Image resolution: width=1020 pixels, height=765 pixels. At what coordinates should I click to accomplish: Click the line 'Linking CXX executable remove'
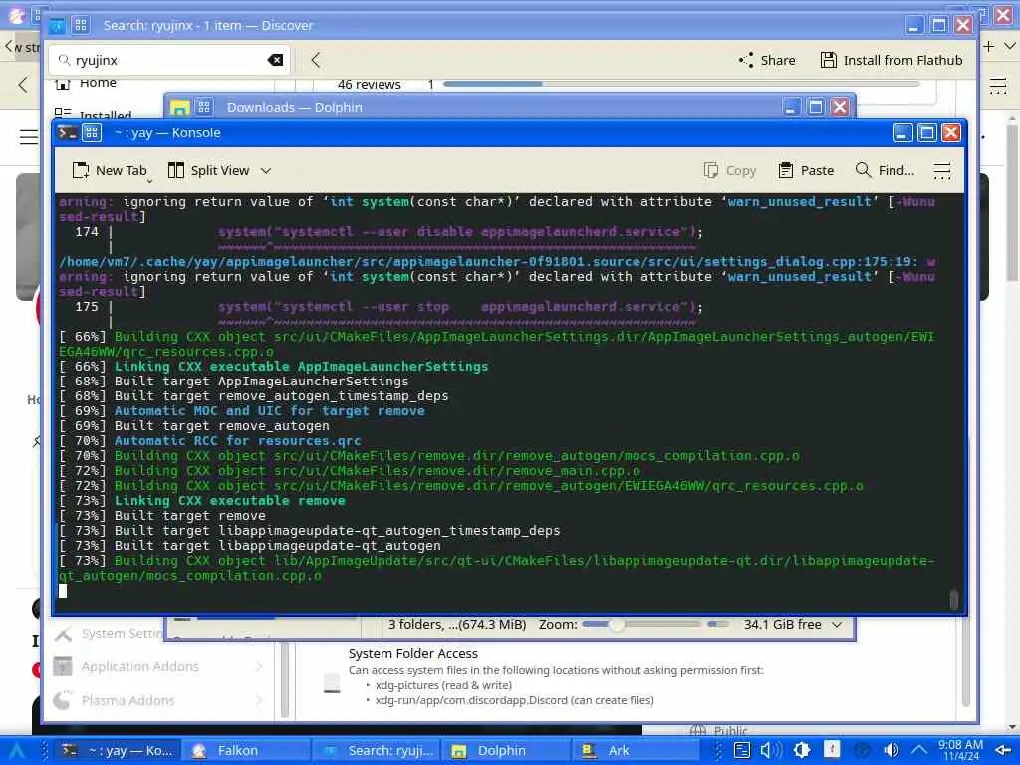(230, 501)
